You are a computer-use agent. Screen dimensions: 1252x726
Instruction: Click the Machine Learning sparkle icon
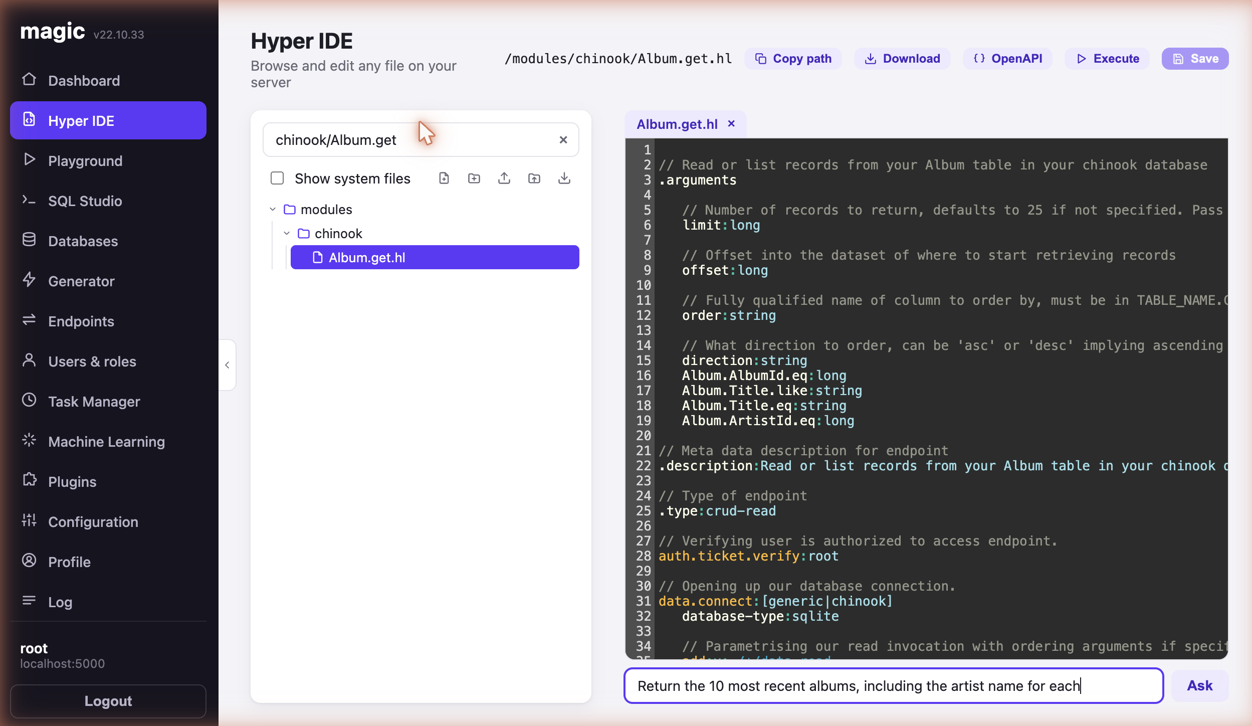[29, 441]
